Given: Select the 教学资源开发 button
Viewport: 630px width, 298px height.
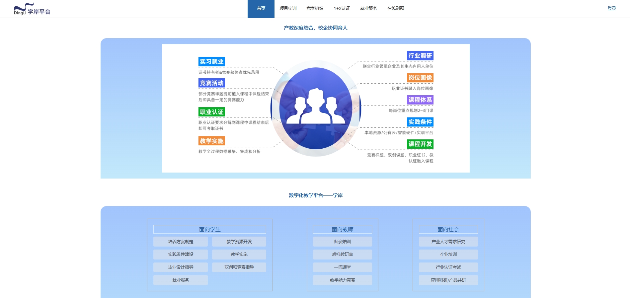Looking at the screenshot, I should coord(239,242).
